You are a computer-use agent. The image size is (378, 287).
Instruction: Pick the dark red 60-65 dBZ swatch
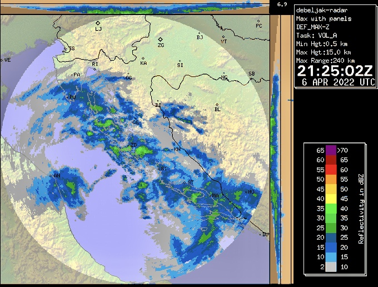[331, 160]
